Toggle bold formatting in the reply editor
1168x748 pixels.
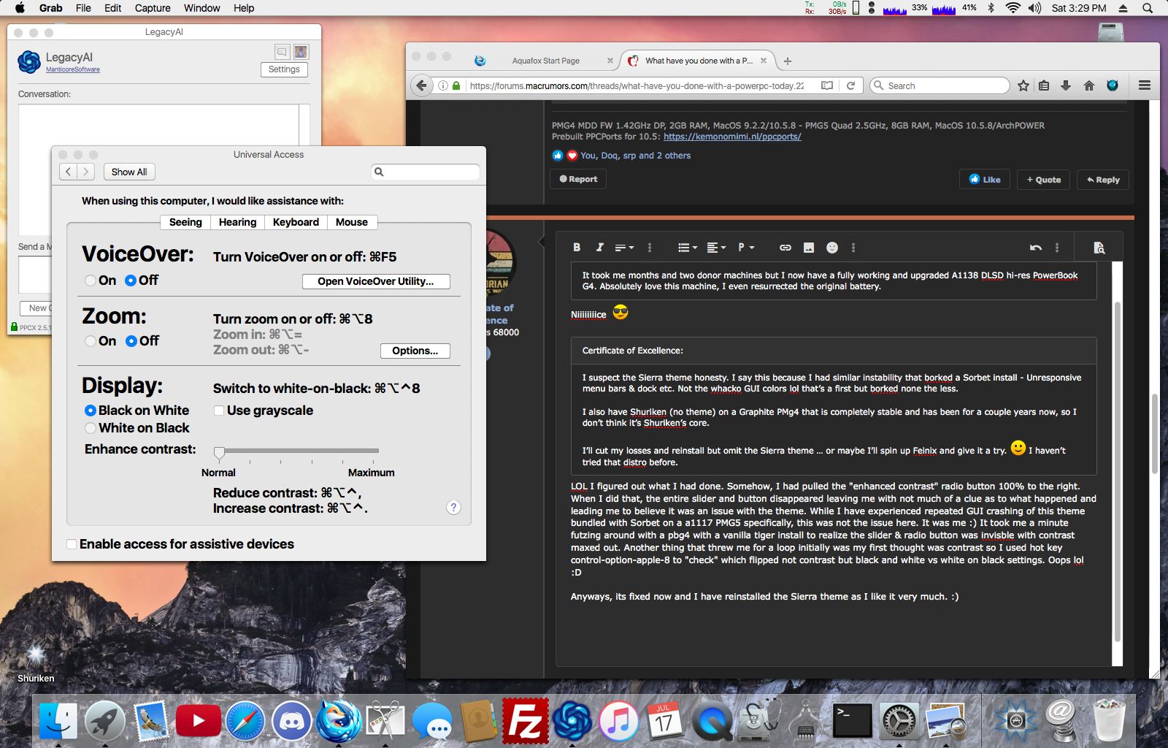[x=576, y=247]
